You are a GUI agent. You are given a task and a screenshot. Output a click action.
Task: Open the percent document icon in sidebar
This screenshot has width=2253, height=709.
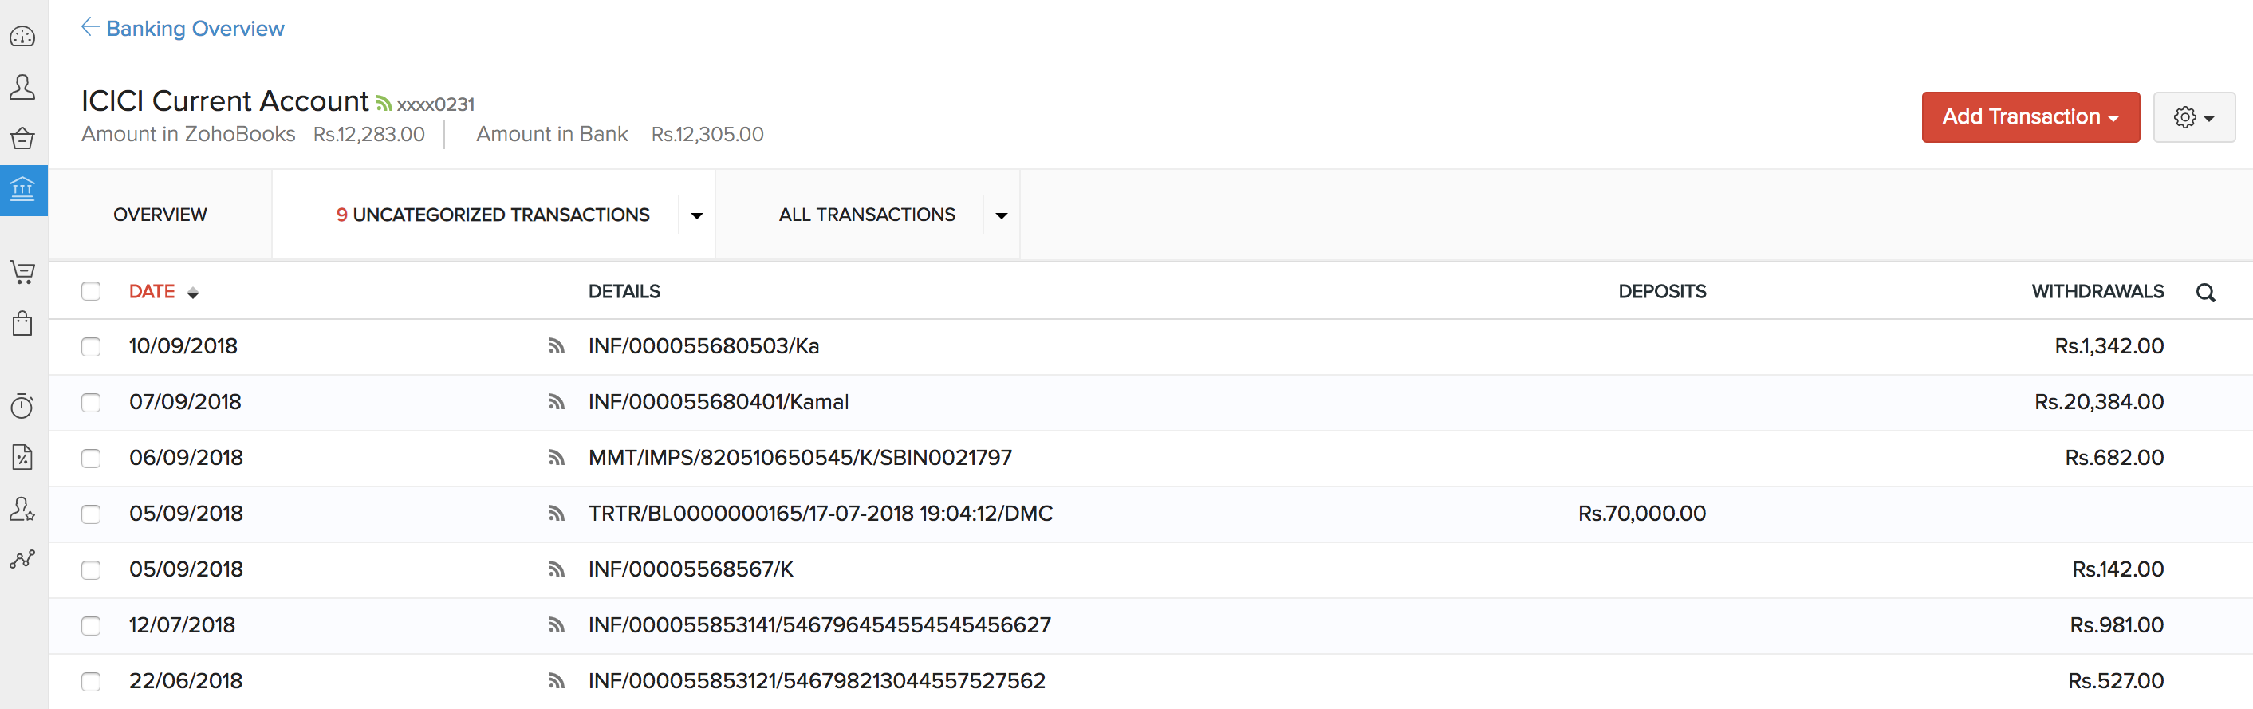click(x=23, y=457)
